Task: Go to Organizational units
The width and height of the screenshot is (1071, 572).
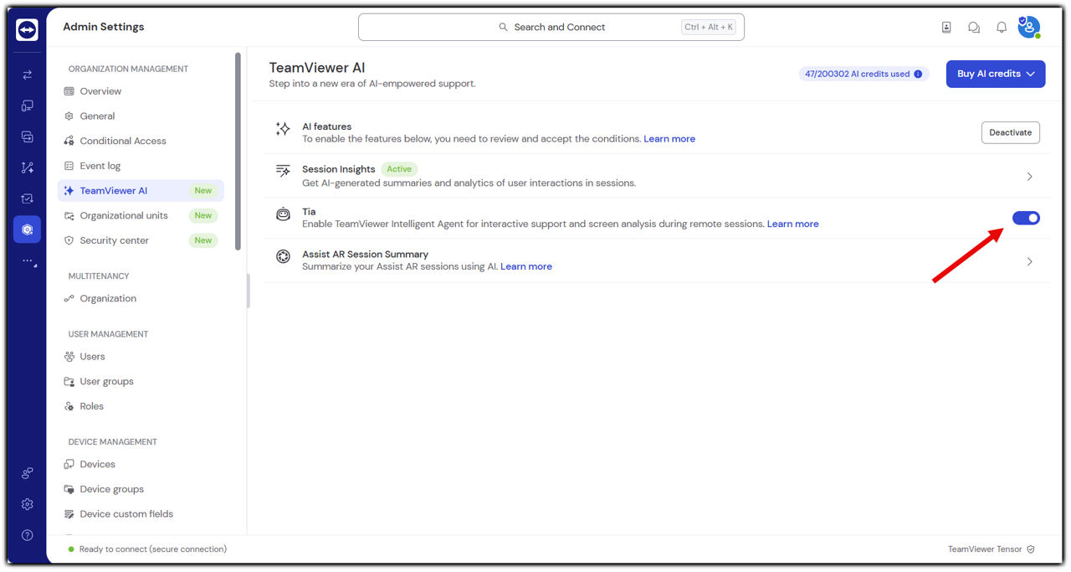Action: tap(124, 215)
